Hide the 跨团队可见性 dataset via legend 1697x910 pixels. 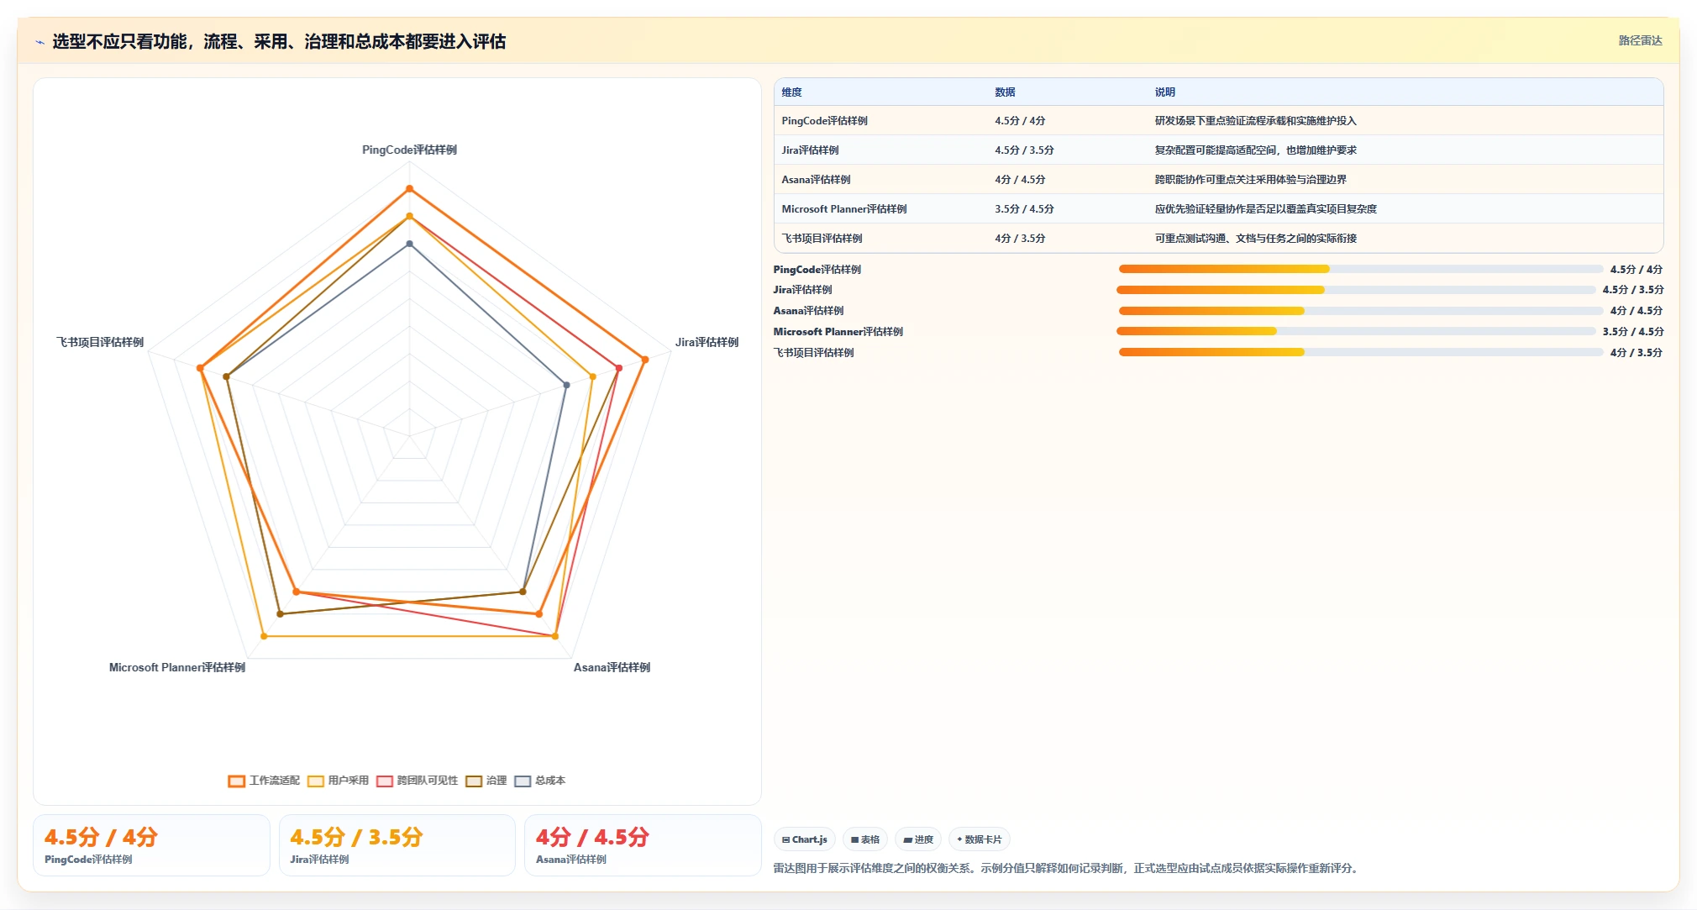[x=417, y=781]
